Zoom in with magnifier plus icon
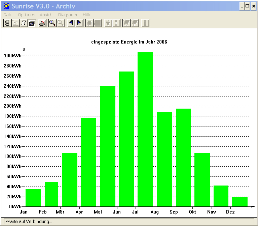 pyautogui.click(x=52, y=23)
